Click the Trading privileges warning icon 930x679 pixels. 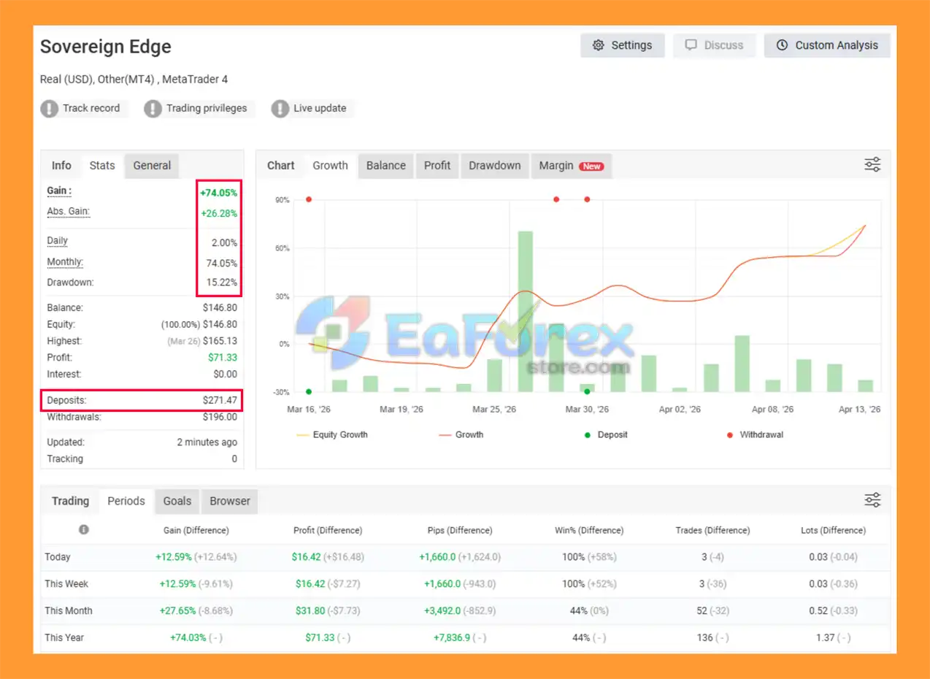point(153,109)
